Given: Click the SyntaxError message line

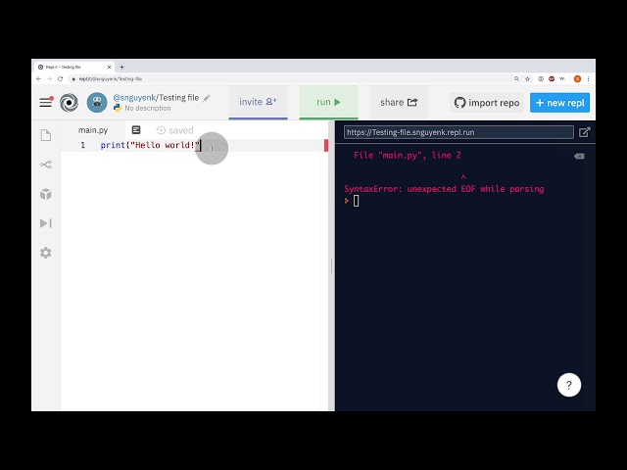Looking at the screenshot, I should click(444, 189).
